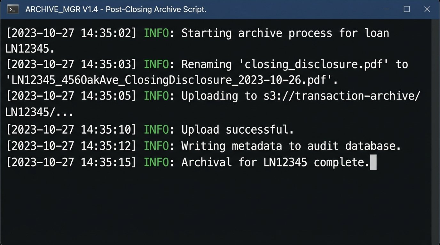Click the 'Upload successful.' message
This screenshot has width=440, height=245.
tap(238, 130)
